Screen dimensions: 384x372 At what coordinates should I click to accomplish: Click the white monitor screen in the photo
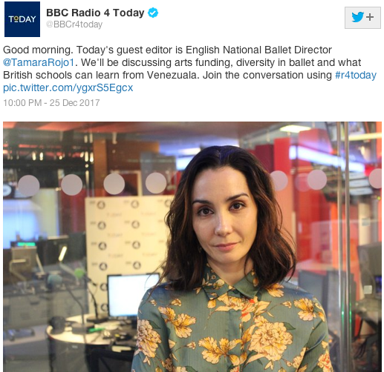click(x=133, y=295)
